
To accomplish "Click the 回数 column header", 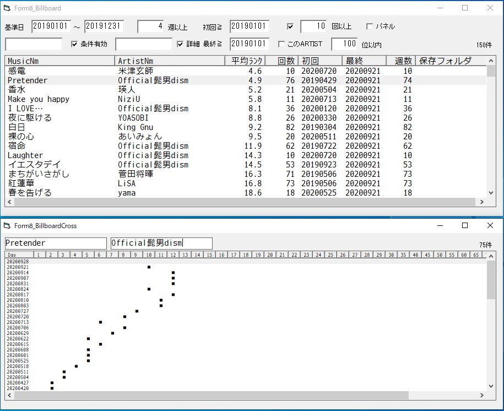I will tap(282, 61).
